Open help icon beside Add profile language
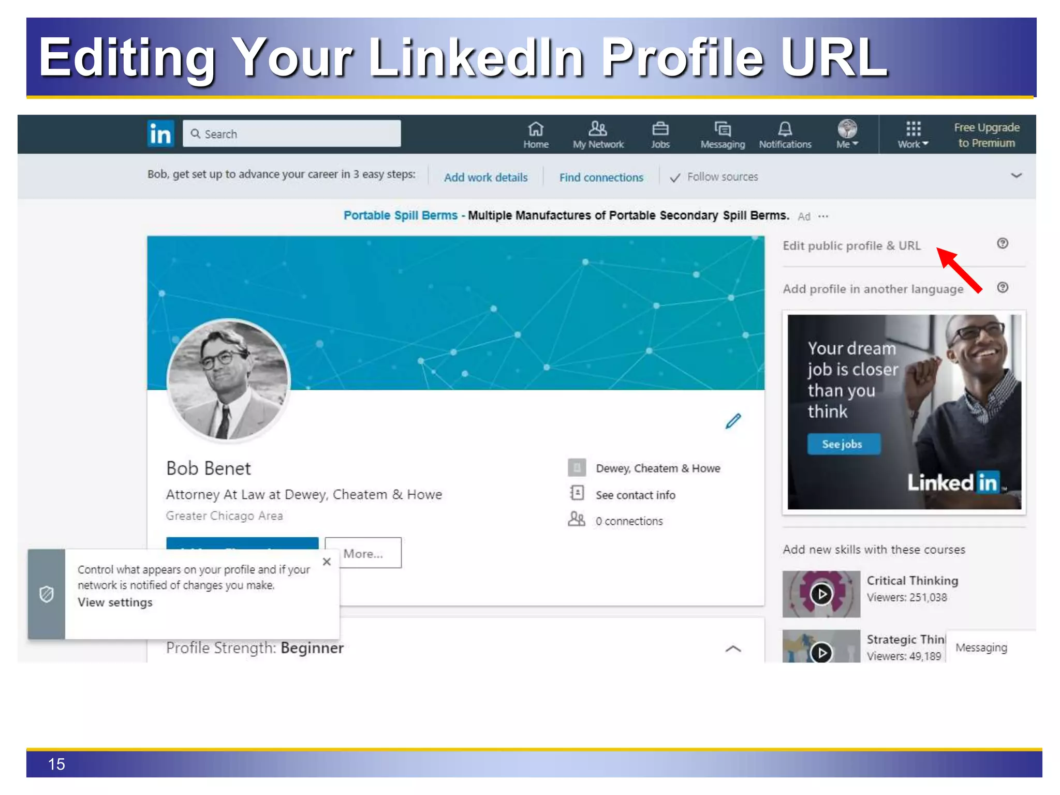The image size is (1060, 795). [x=1003, y=287]
